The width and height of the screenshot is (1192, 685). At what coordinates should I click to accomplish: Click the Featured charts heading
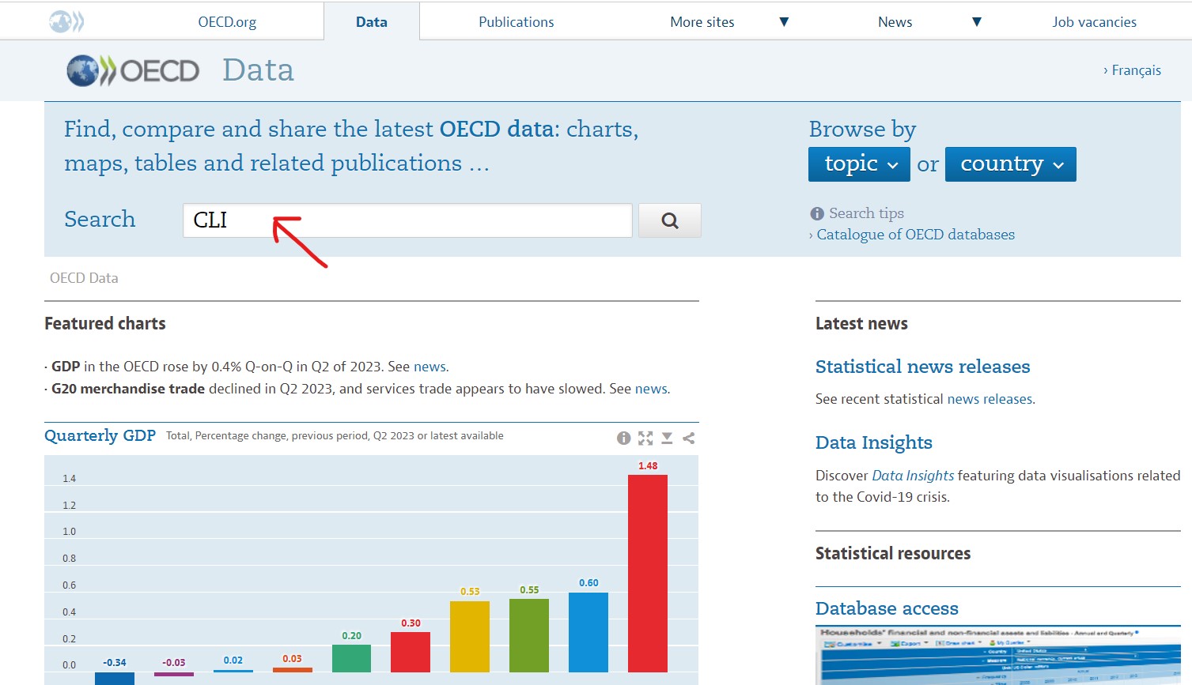(x=105, y=324)
